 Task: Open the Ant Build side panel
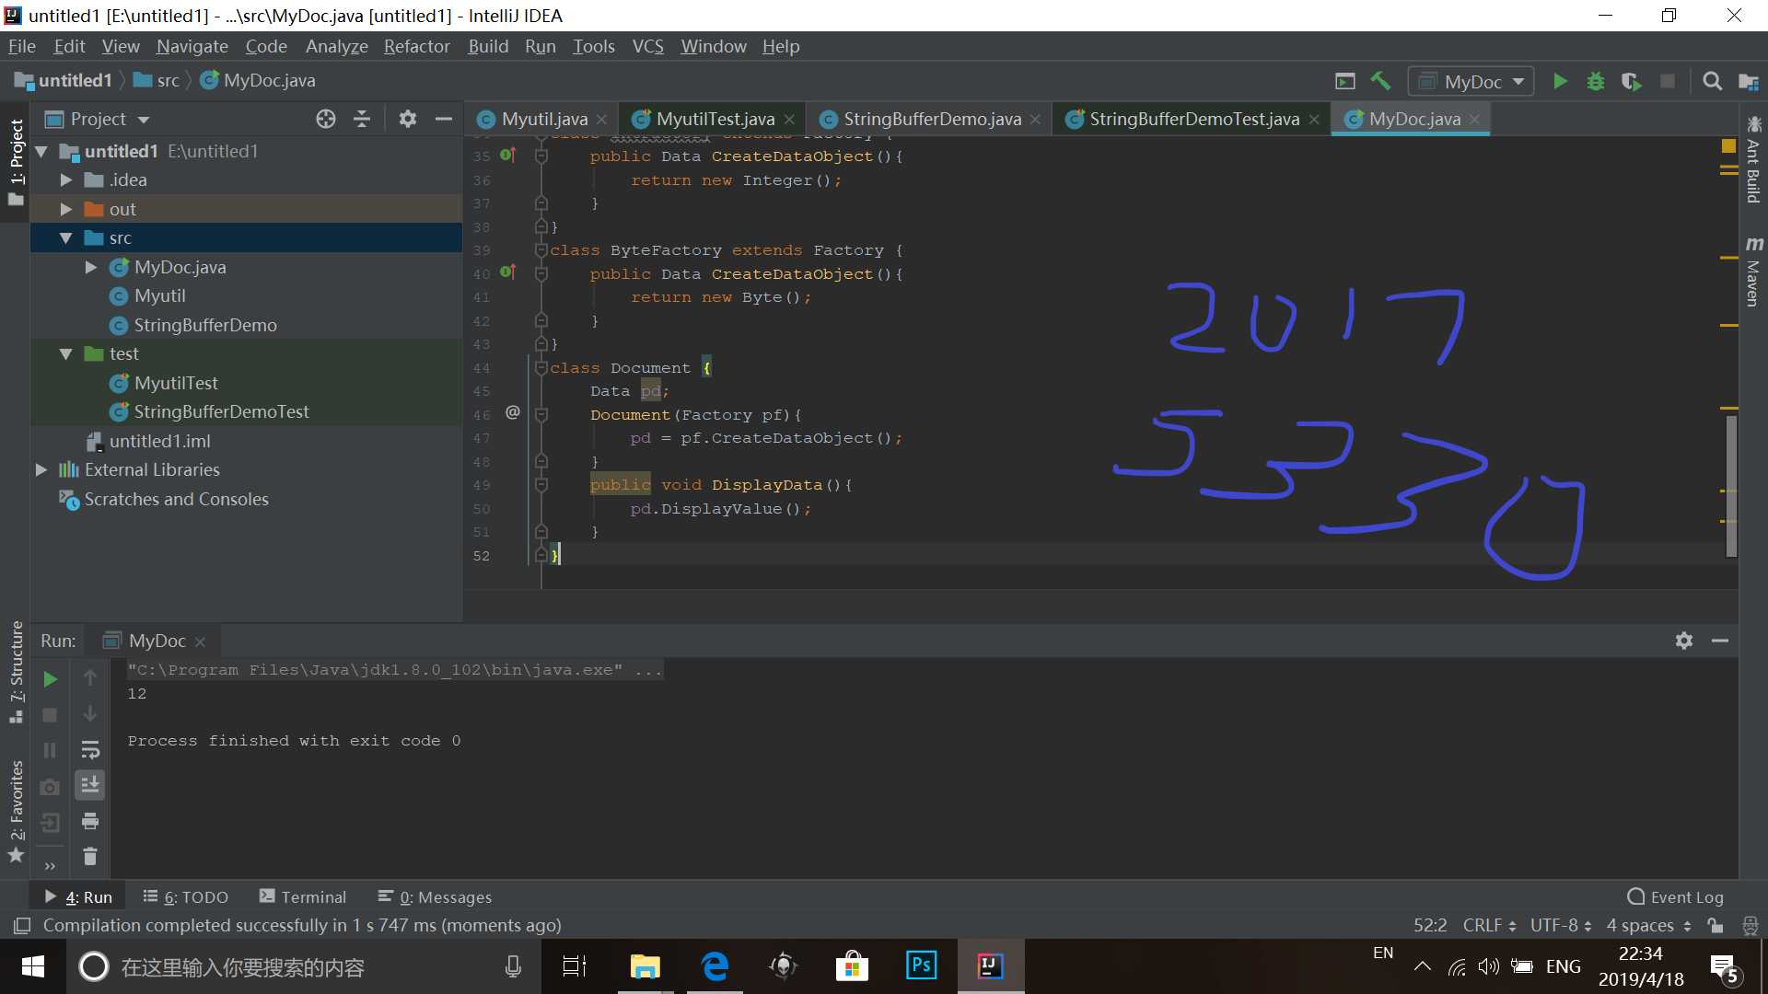tap(1753, 160)
